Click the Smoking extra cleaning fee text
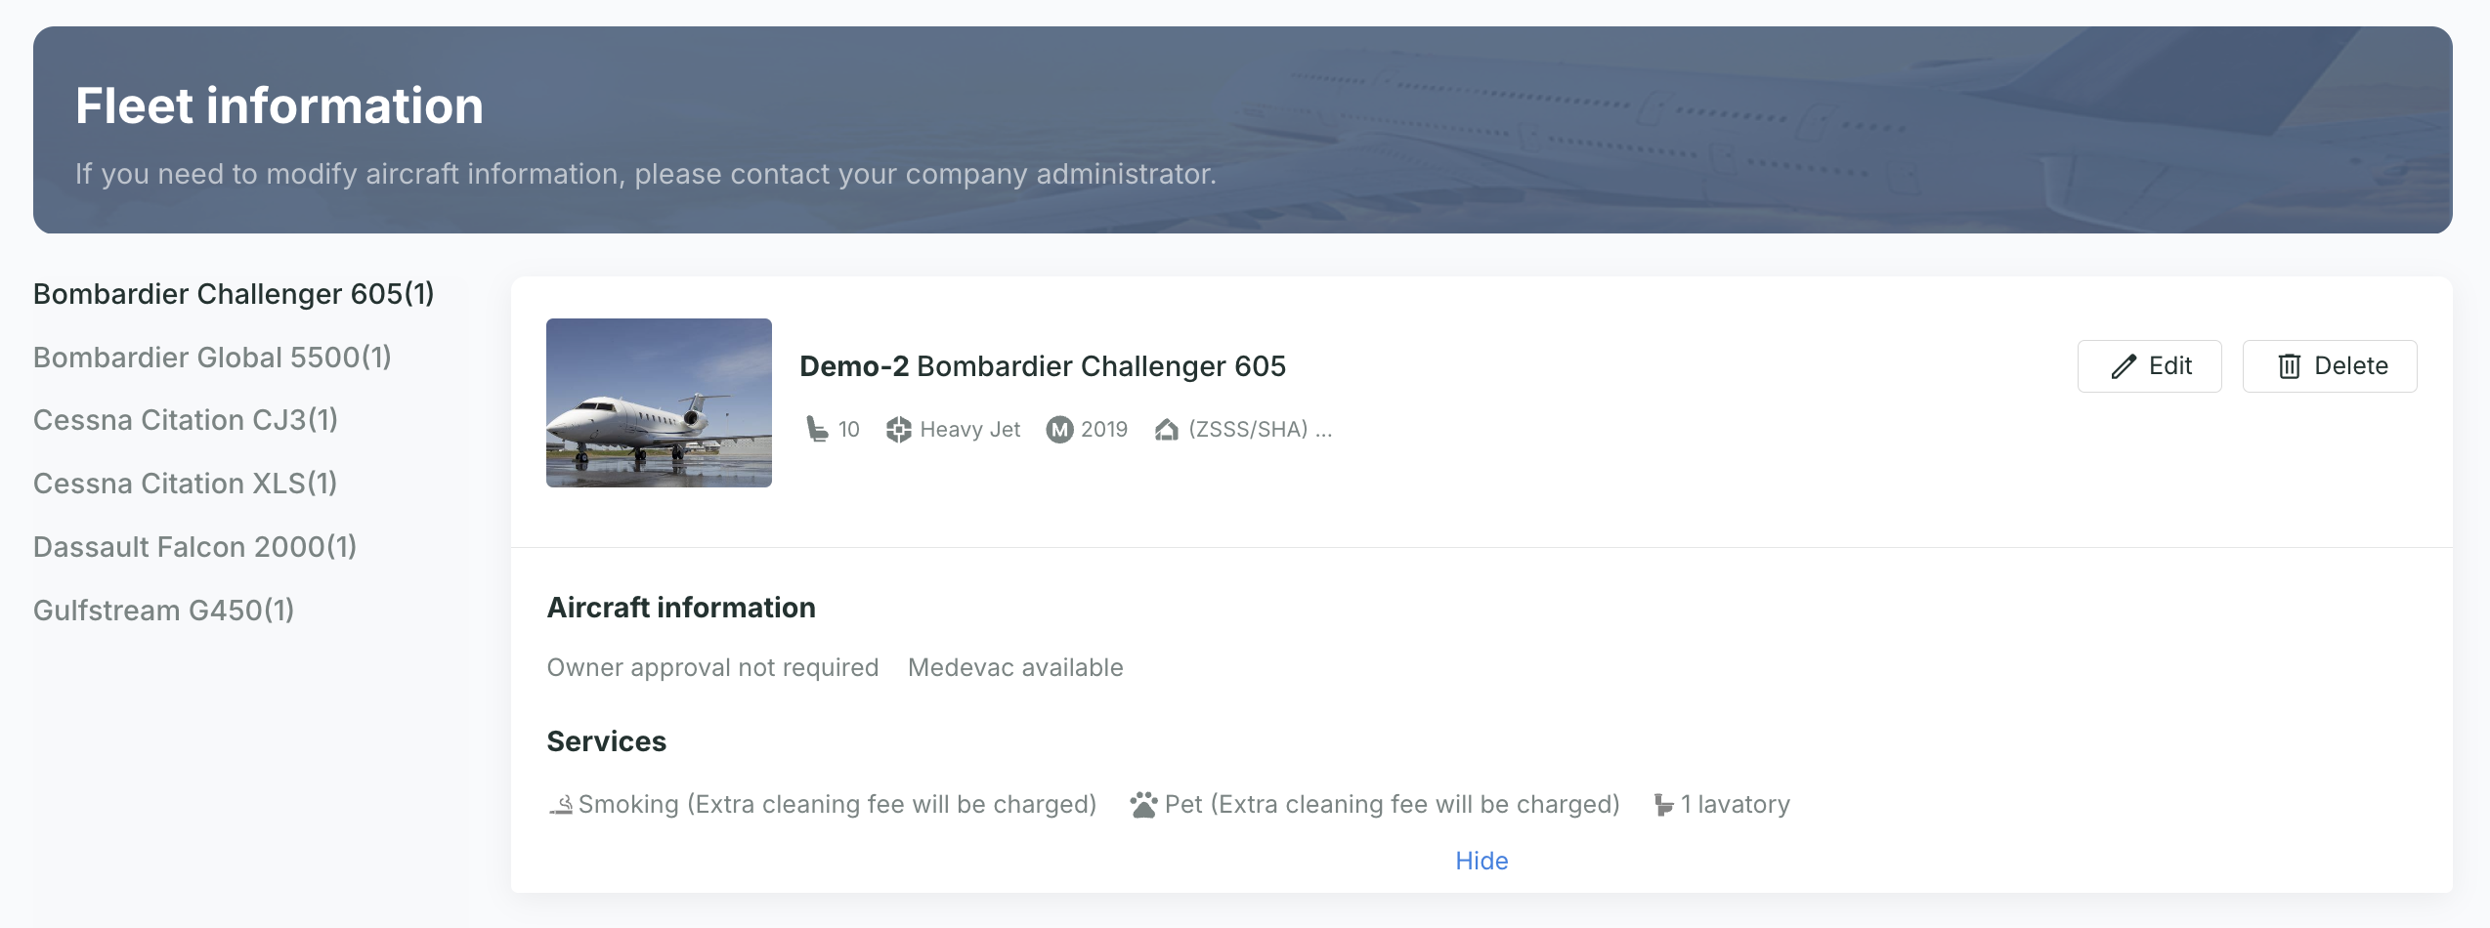Viewport: 2490px width, 928px height. [x=837, y=804]
